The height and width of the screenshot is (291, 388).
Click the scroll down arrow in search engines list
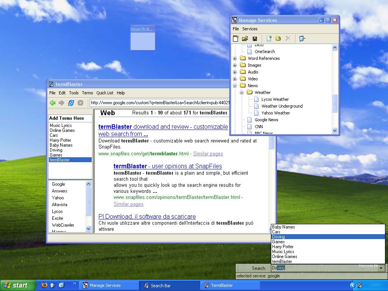point(88,228)
